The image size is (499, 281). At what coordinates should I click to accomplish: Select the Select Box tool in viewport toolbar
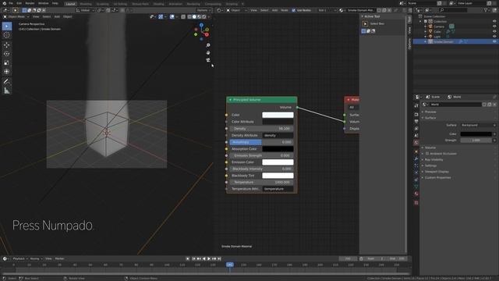7,26
